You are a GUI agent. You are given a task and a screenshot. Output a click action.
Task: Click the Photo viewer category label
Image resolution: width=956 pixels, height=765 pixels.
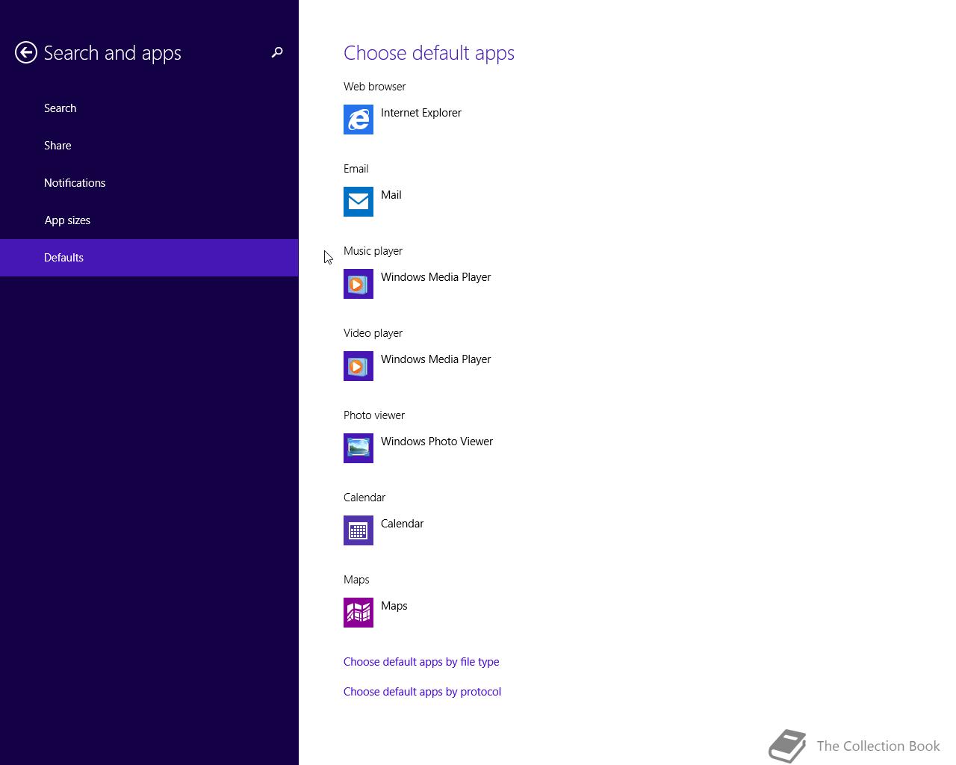(x=374, y=415)
